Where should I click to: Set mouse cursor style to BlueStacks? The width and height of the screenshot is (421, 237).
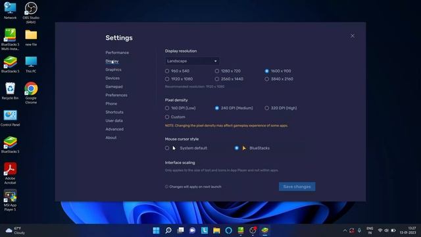click(252, 148)
